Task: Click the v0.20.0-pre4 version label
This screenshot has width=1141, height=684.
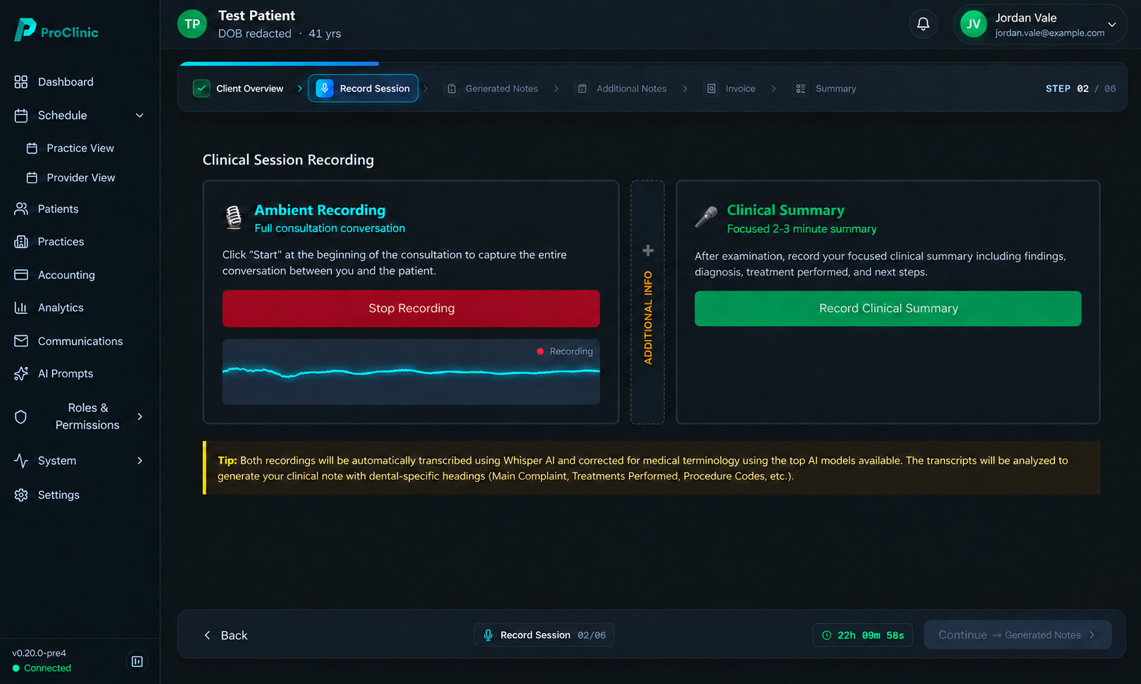Action: [39, 653]
